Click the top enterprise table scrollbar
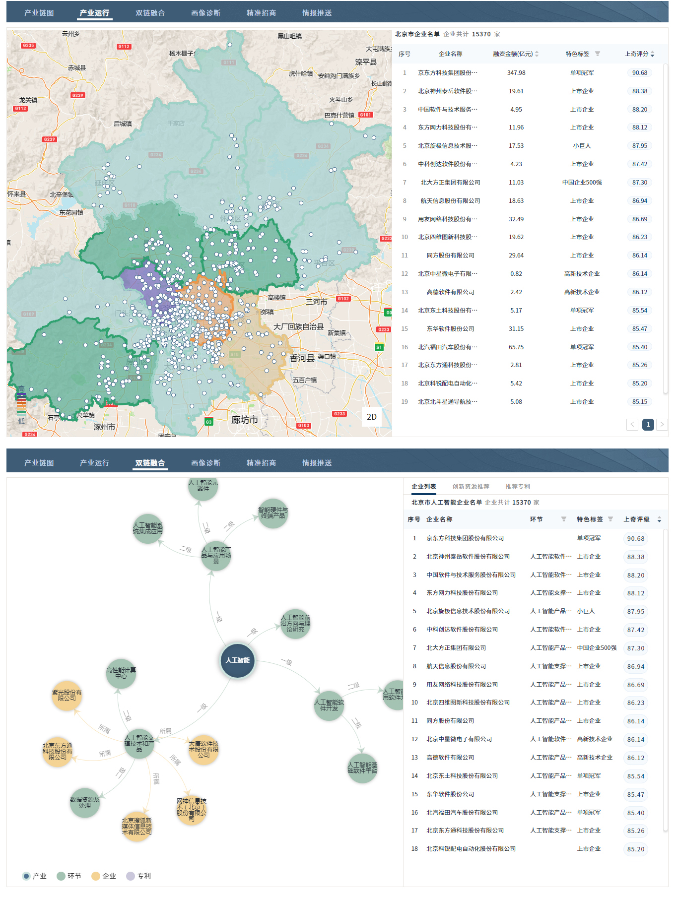This screenshot has width=677, height=897. (x=666, y=228)
